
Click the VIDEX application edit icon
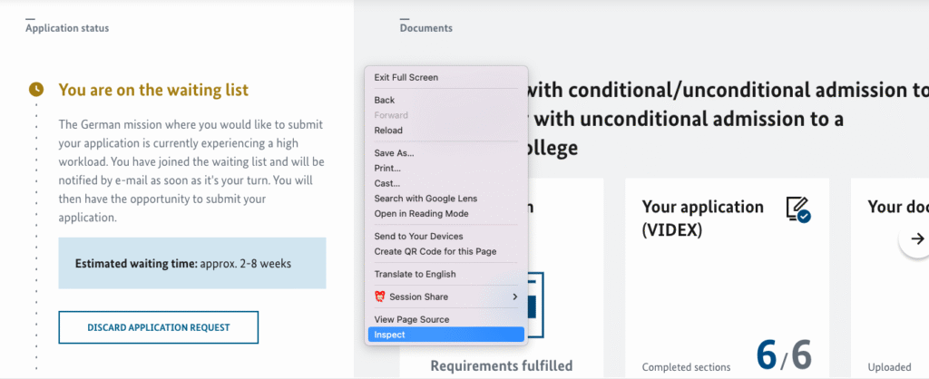798,209
